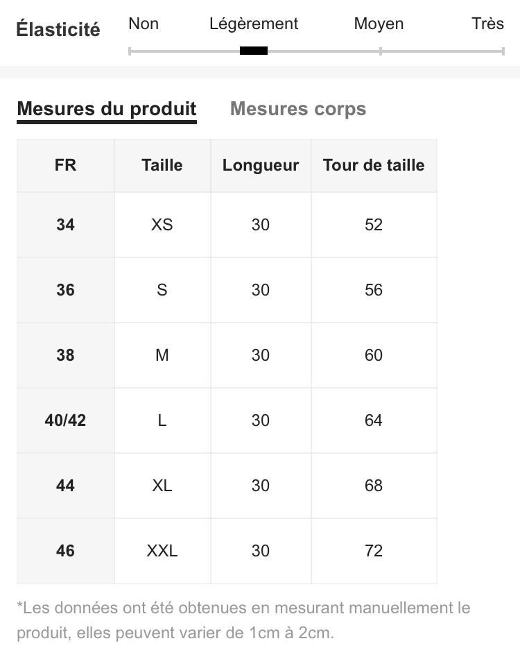Click the XL size cell
520x657 pixels.
tap(162, 486)
